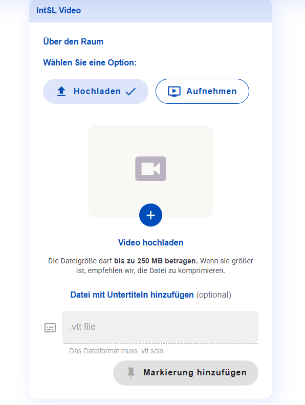Click the Markierung hinzufügen button

click(x=186, y=373)
